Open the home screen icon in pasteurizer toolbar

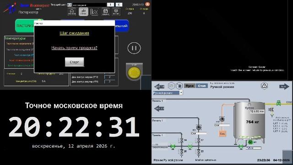coord(72,12)
